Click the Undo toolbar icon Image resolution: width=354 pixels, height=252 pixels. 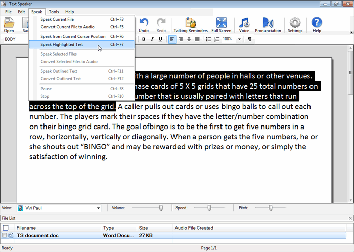[144, 24]
